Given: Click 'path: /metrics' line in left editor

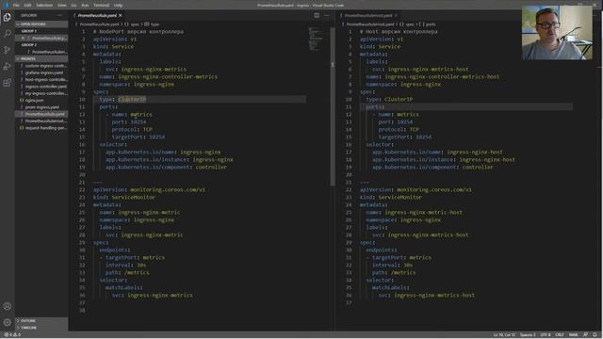Looking at the screenshot, I should tap(127, 272).
